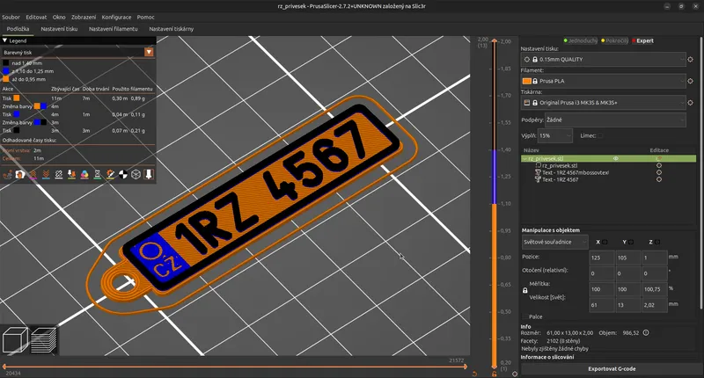This screenshot has width=704, height=378.
Task: Open Podpěry supports dropdown
Action: tap(615, 120)
